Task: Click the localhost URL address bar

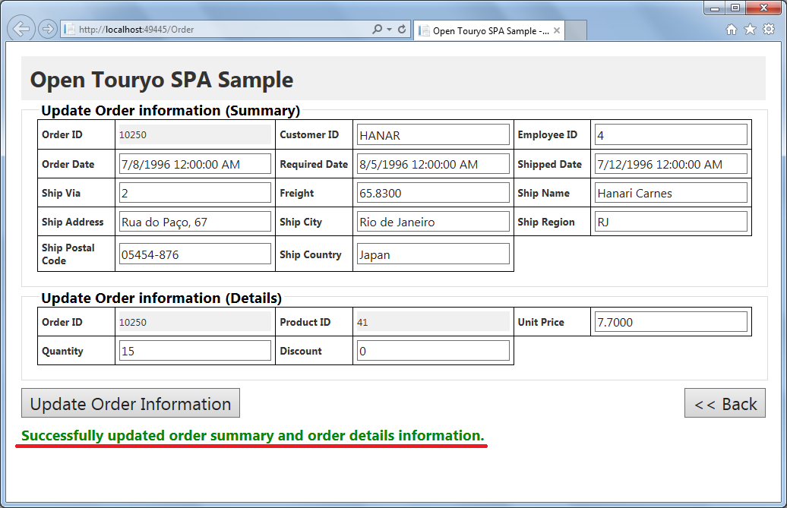Action: pyautogui.click(x=220, y=30)
